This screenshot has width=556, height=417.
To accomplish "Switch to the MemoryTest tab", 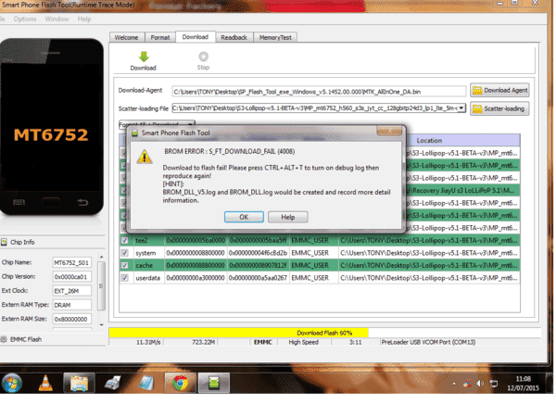I will coord(275,37).
